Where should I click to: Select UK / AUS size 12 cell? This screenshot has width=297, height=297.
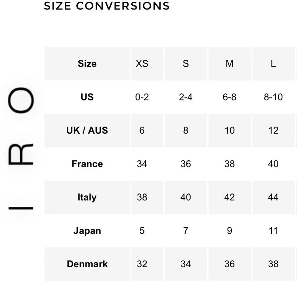coord(273,130)
